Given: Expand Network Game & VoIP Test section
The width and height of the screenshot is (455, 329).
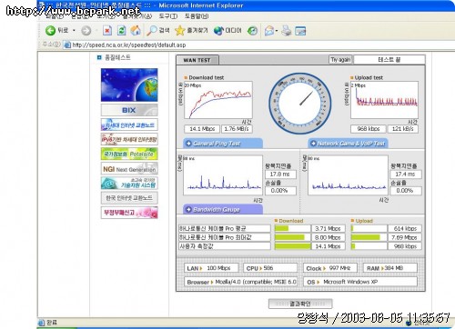Looking at the screenshot, I should pyautogui.click(x=348, y=144).
